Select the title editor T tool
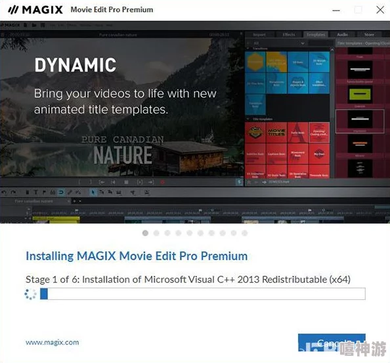The width and height of the screenshot is (390, 363). point(36,192)
